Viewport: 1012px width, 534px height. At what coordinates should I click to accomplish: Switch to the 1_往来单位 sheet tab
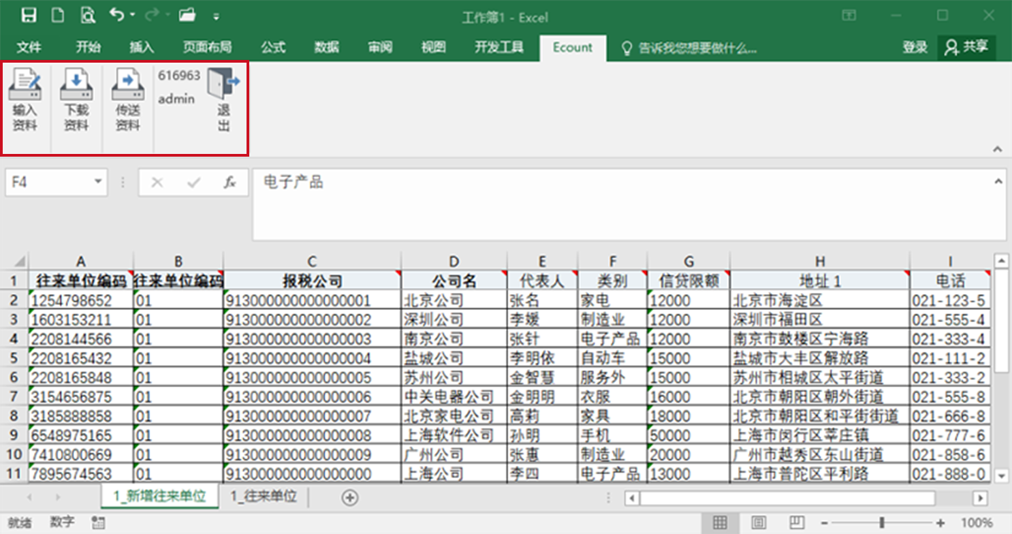(x=264, y=497)
